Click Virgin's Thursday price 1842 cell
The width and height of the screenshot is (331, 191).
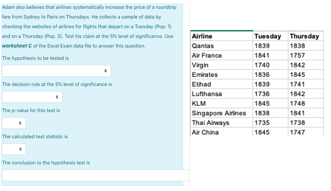coord(306,65)
